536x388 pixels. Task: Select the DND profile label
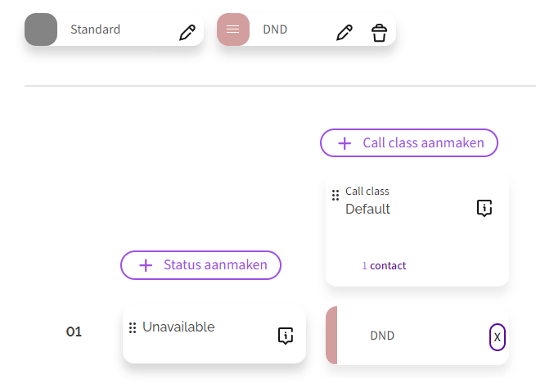(x=275, y=30)
